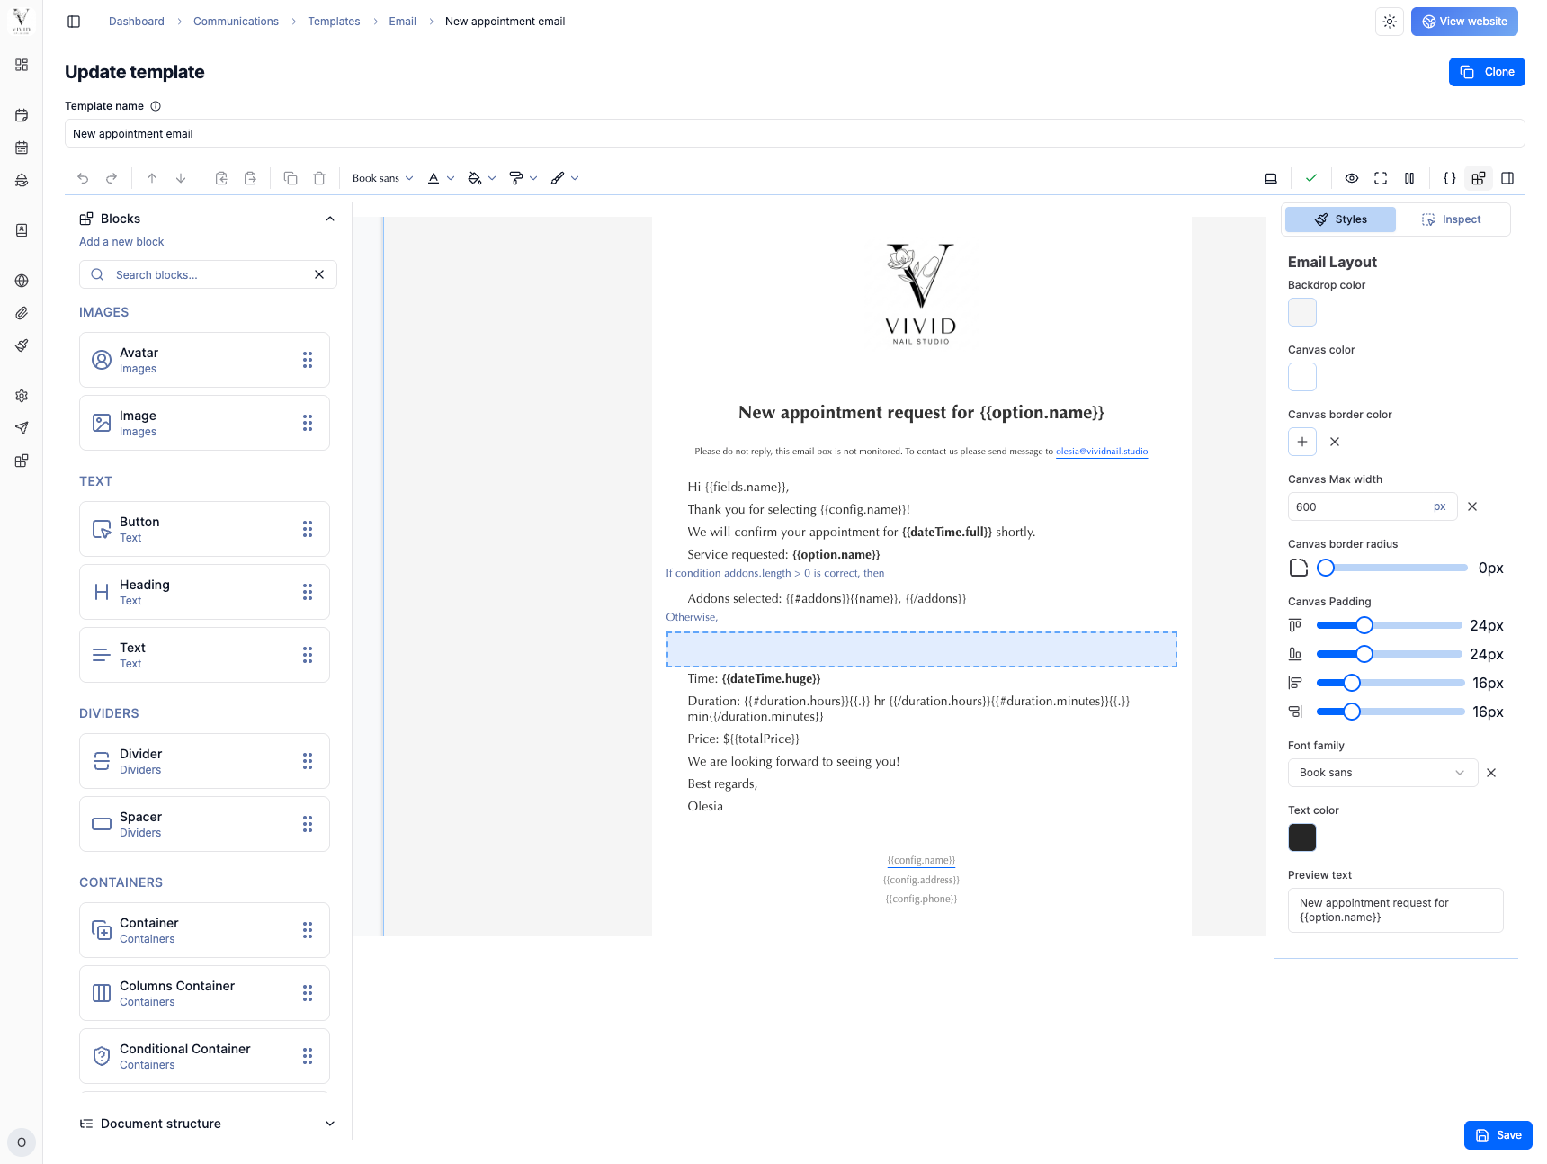Screen dimensions: 1547x1164
Task: Click the Clone button
Action: [x=1486, y=71]
